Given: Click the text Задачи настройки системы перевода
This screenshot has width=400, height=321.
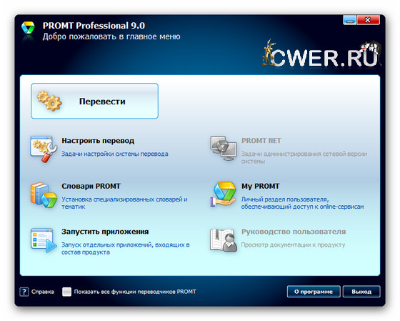Looking at the screenshot, I should pos(115,154).
